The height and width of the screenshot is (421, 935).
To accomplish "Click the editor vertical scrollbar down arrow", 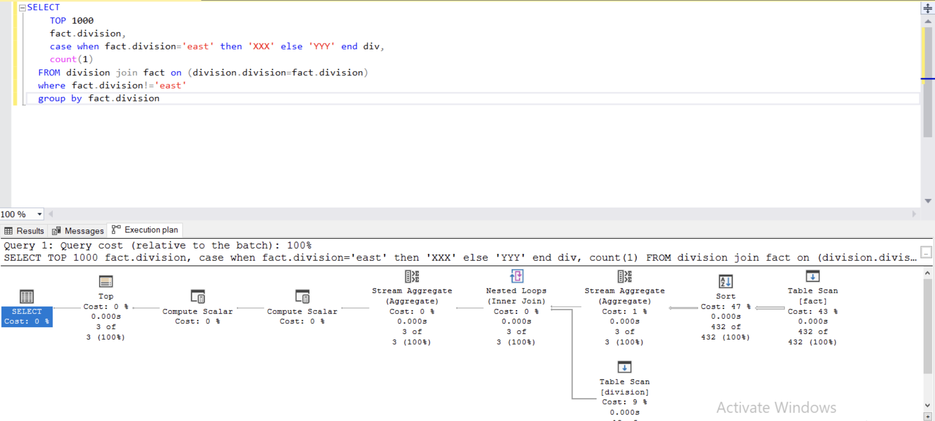I will (928, 201).
